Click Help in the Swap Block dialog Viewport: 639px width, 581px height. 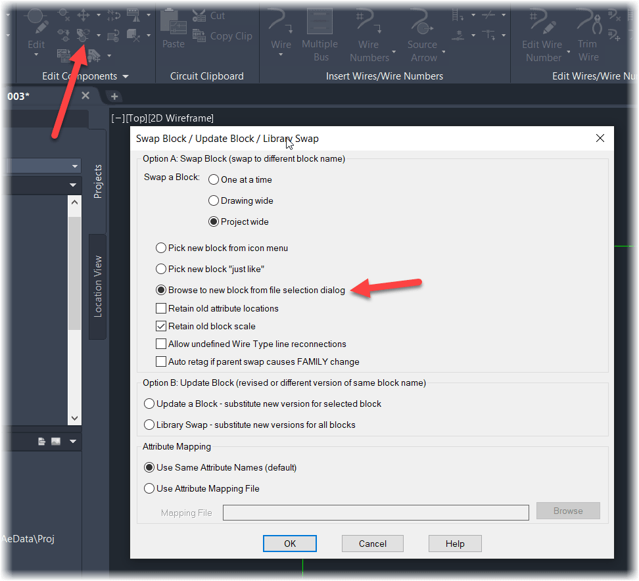455,544
